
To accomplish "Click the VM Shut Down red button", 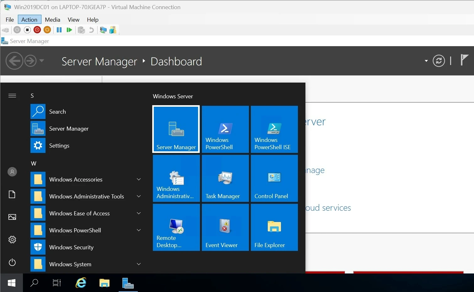I will pyautogui.click(x=37, y=30).
